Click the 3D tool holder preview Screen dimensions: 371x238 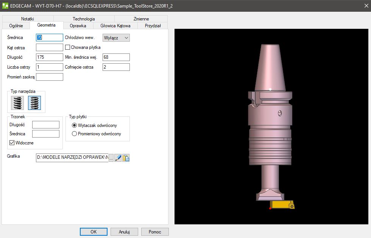[271, 127]
